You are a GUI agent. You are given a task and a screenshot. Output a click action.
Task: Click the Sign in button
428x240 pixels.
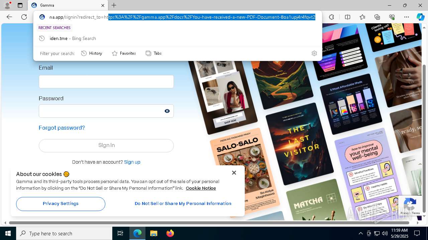click(106, 145)
